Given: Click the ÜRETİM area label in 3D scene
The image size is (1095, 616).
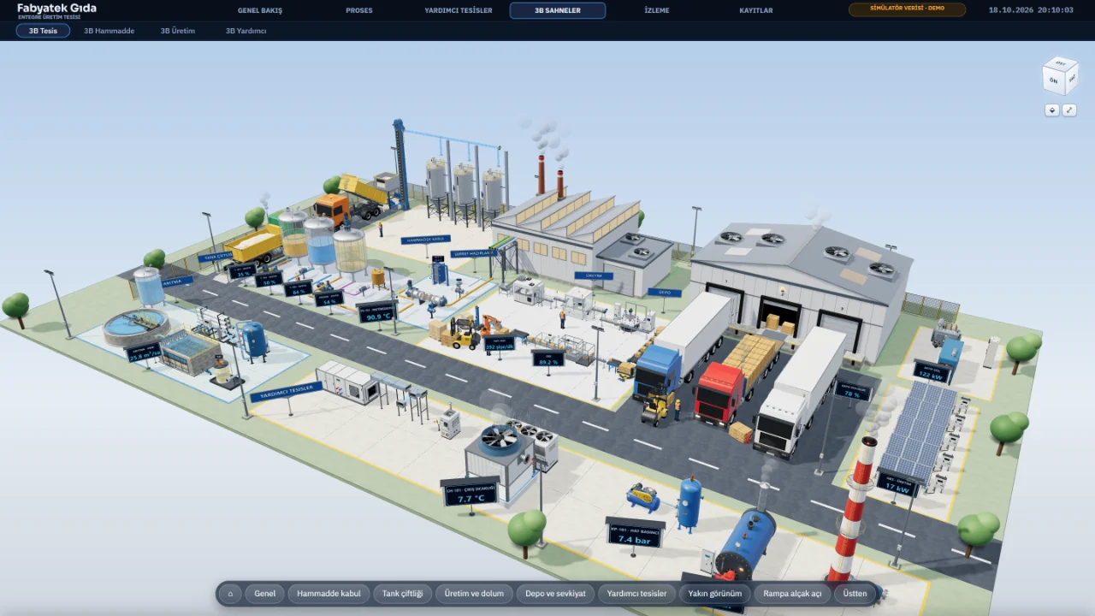Looking at the screenshot, I should pos(594,275).
